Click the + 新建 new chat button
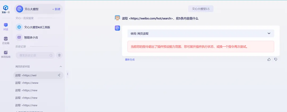The width and height of the screenshot is (287, 112). [x=56, y=9]
